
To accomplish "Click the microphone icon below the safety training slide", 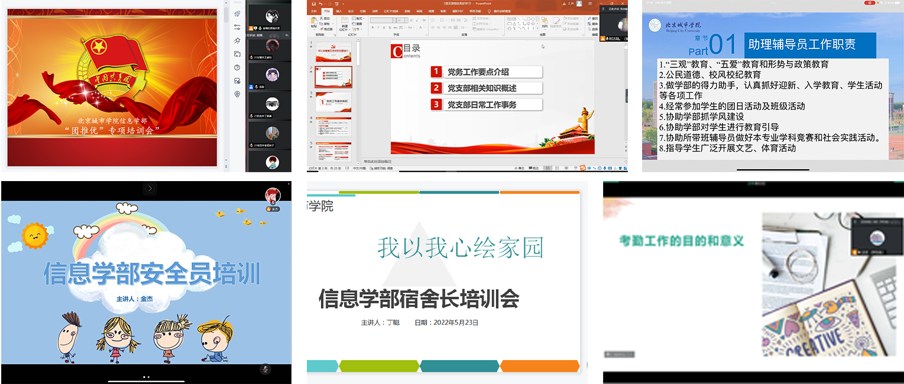I will 265,368.
